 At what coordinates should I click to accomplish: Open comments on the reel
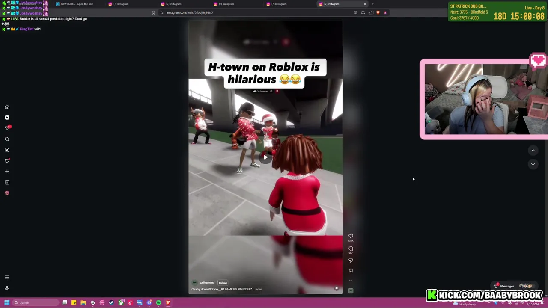tap(351, 249)
